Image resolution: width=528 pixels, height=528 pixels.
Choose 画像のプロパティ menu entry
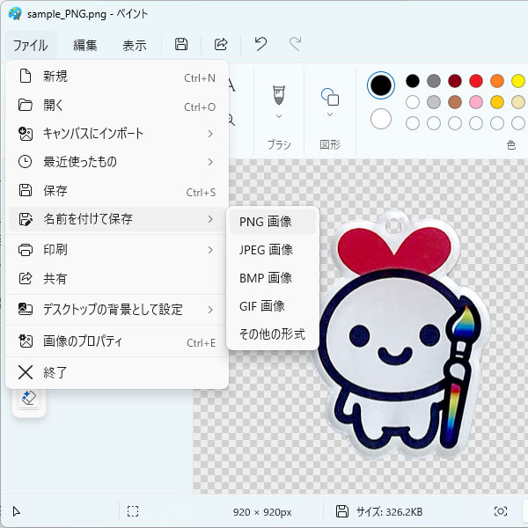(116, 341)
